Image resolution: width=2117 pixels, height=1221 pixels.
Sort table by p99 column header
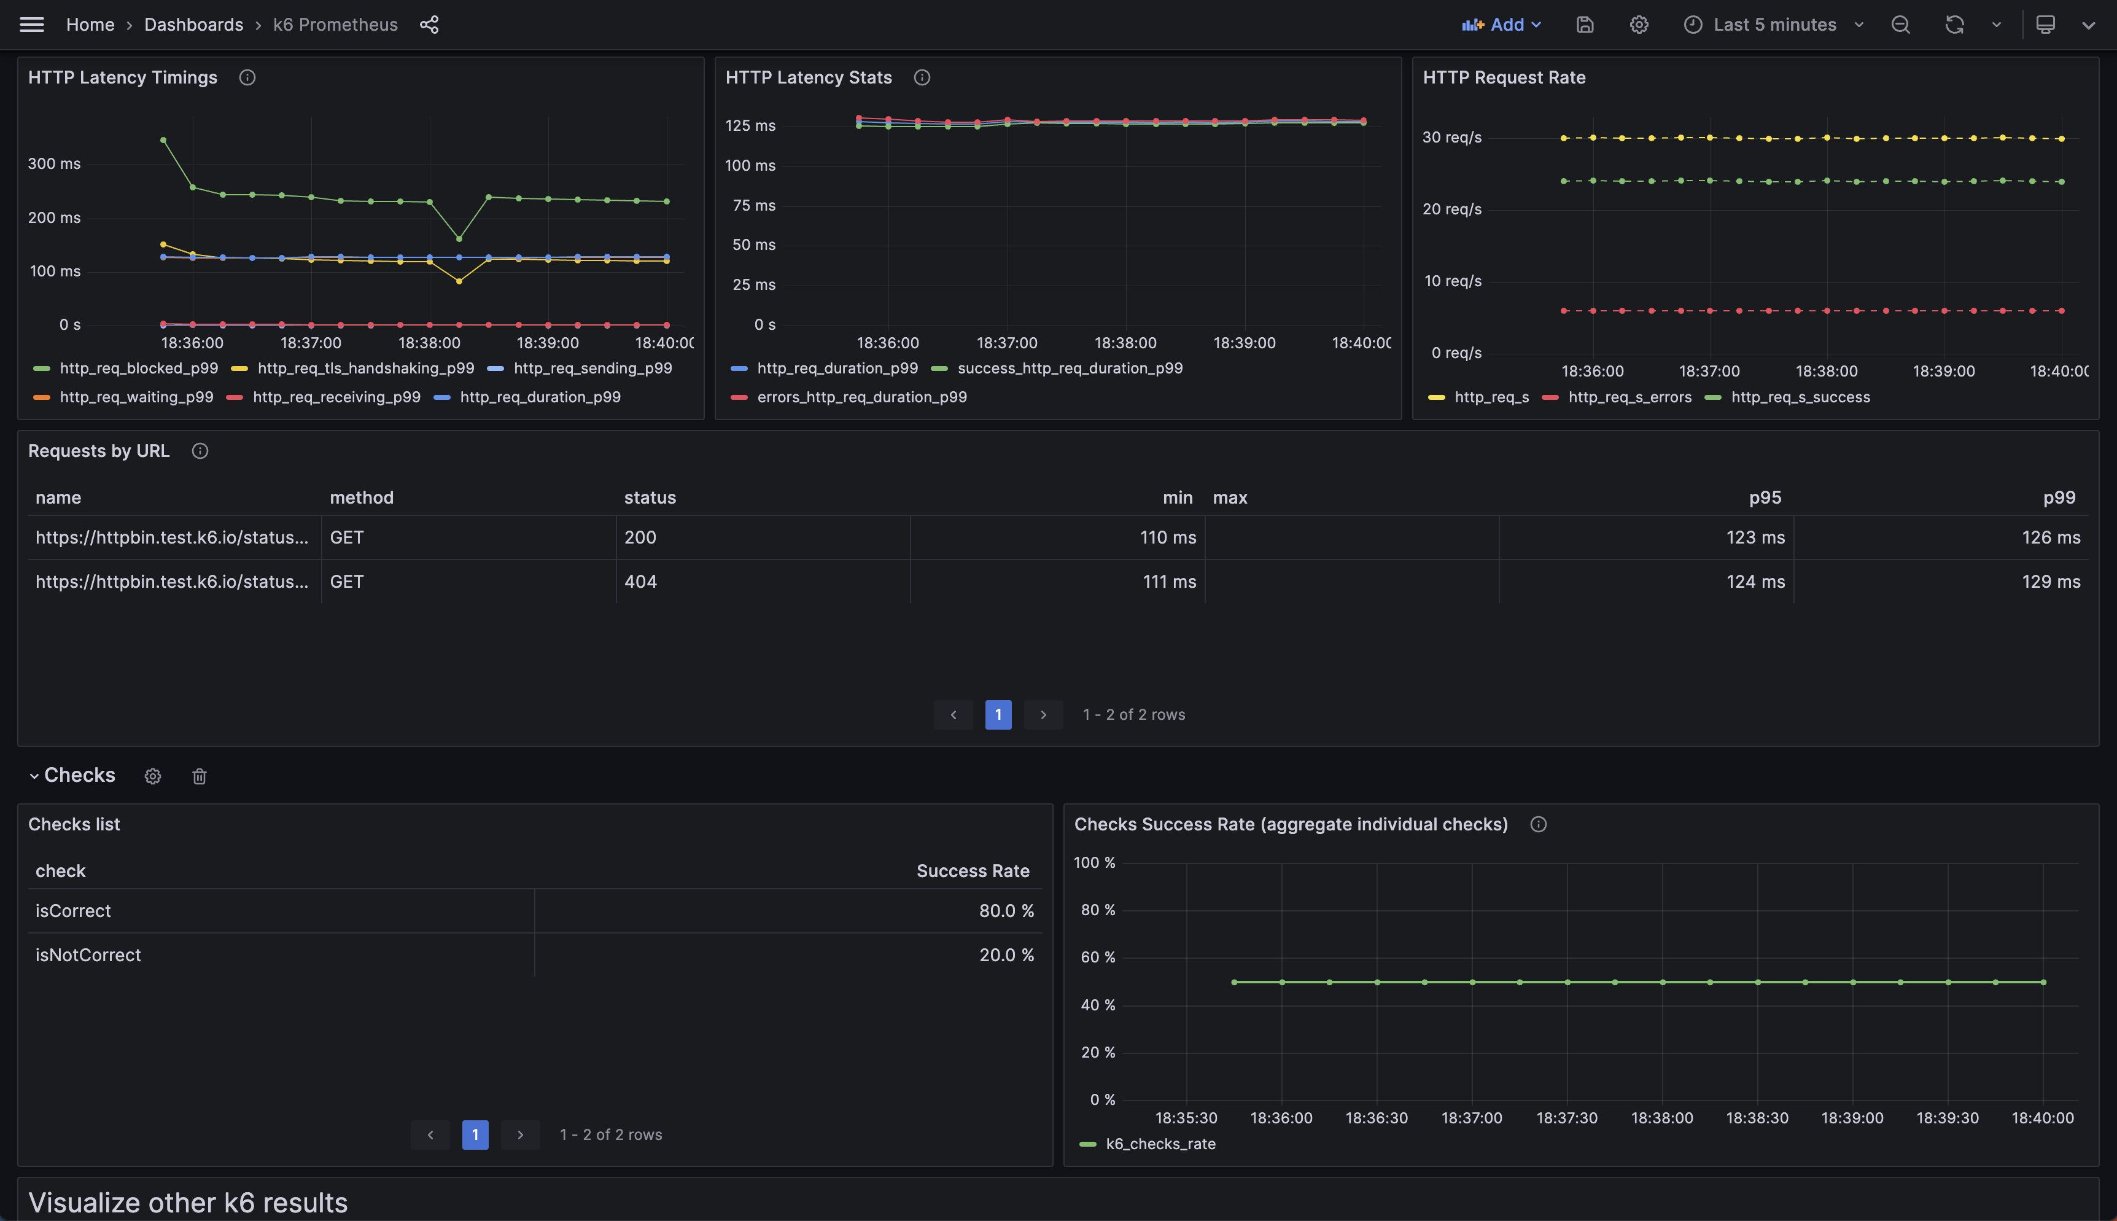(2058, 497)
